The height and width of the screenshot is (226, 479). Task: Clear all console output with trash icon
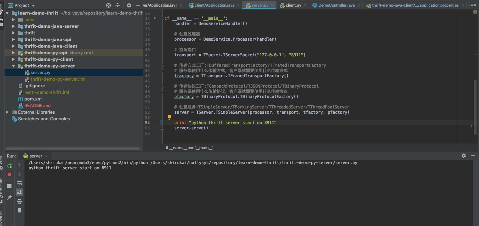pyautogui.click(x=19, y=210)
